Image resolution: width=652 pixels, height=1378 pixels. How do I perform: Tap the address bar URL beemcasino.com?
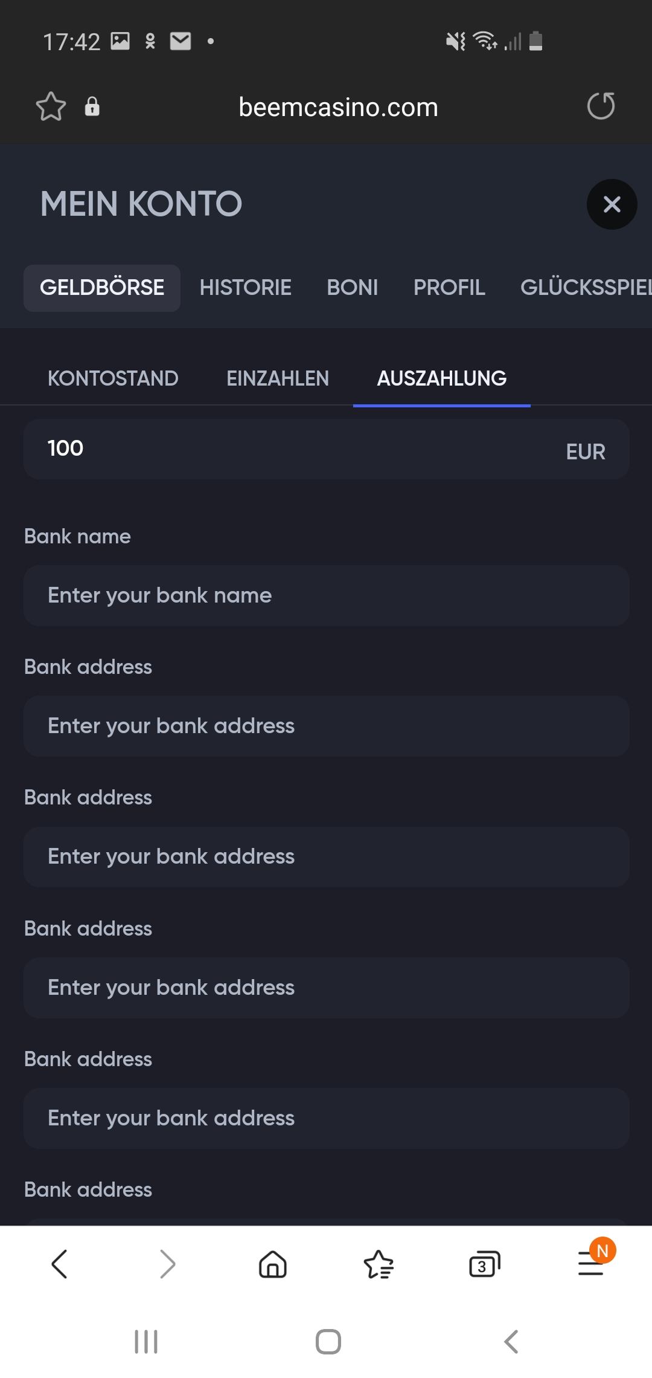pyautogui.click(x=338, y=108)
